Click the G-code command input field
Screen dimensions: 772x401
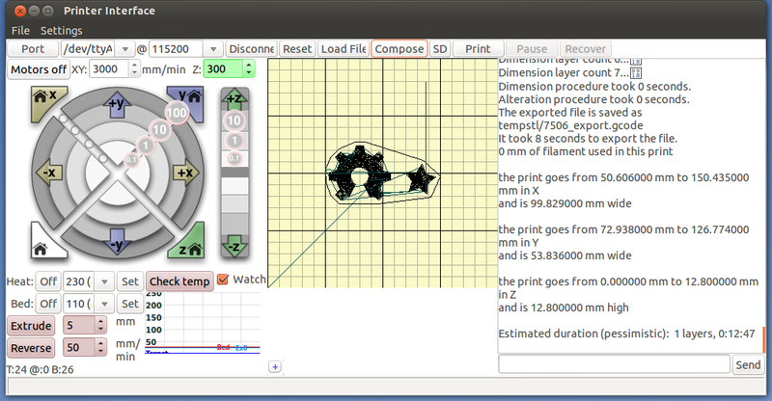(x=614, y=364)
